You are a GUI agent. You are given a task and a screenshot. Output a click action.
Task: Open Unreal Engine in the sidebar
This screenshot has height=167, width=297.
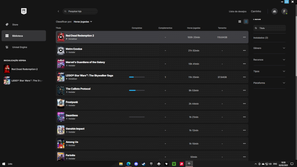tap(19, 47)
